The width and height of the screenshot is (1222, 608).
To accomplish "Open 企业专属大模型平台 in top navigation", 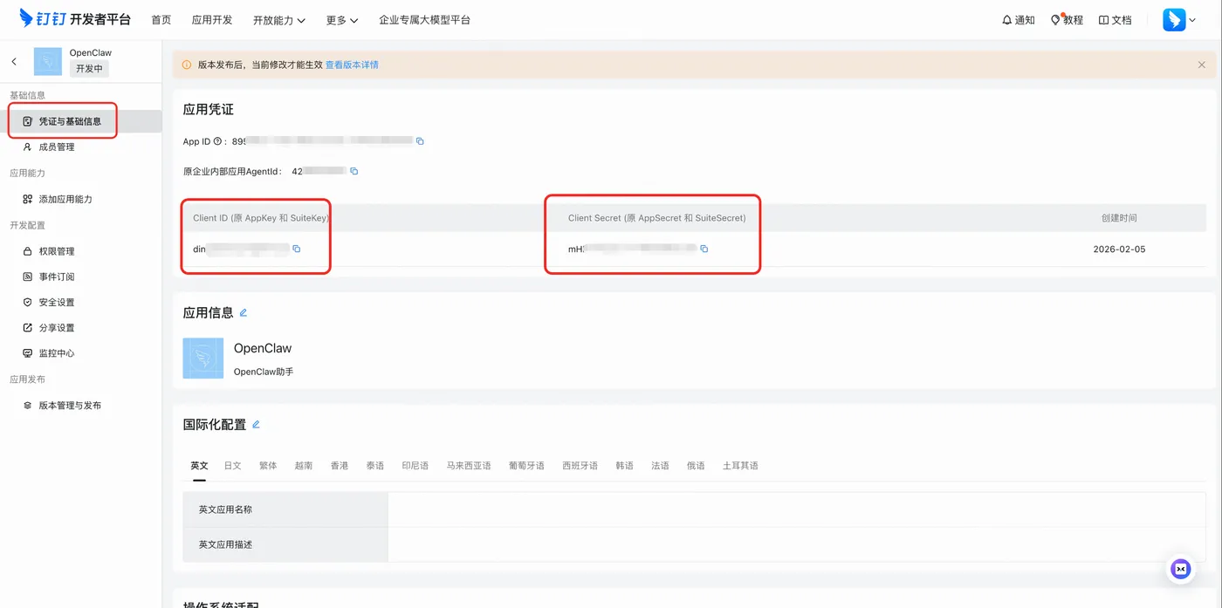I will click(425, 20).
